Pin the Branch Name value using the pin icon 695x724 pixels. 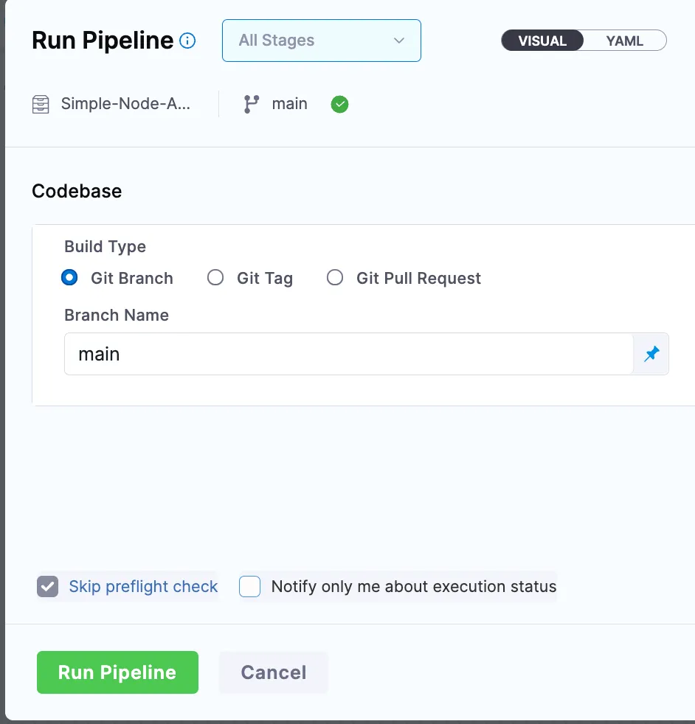tap(651, 354)
